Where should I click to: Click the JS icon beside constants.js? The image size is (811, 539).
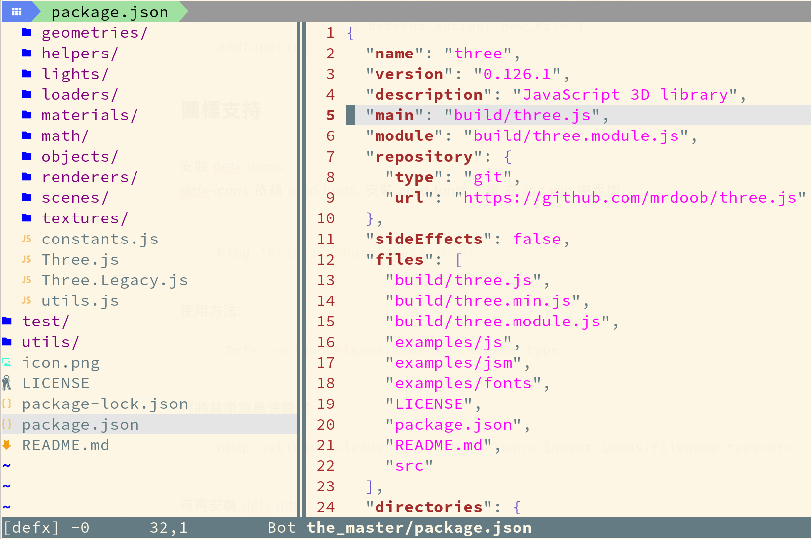(x=27, y=239)
